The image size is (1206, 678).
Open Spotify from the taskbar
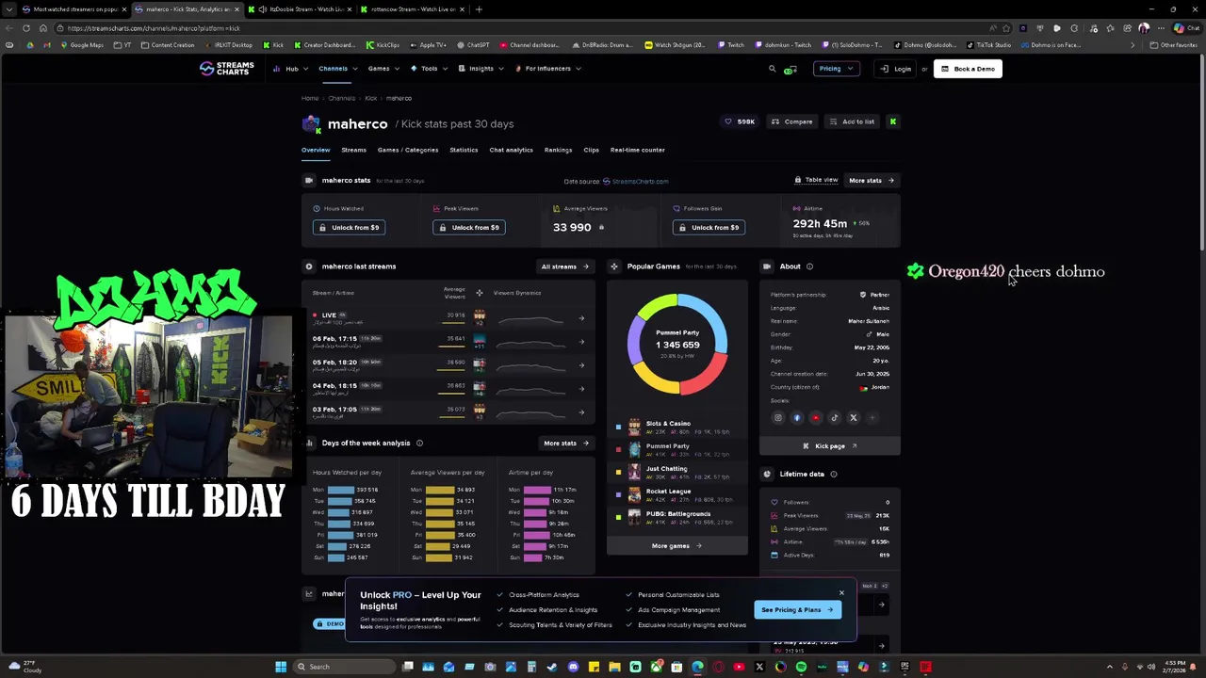[801, 667]
